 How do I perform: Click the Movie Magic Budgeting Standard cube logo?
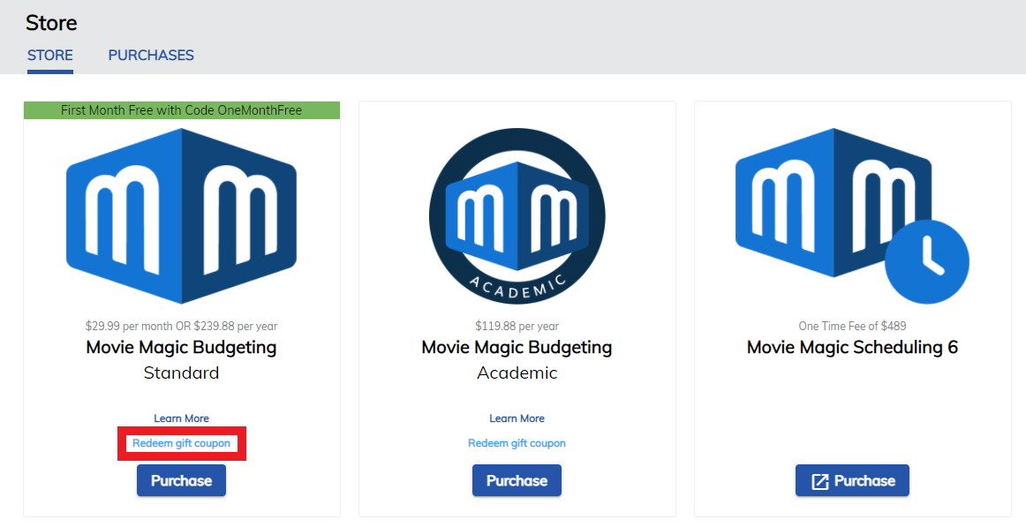point(181,216)
